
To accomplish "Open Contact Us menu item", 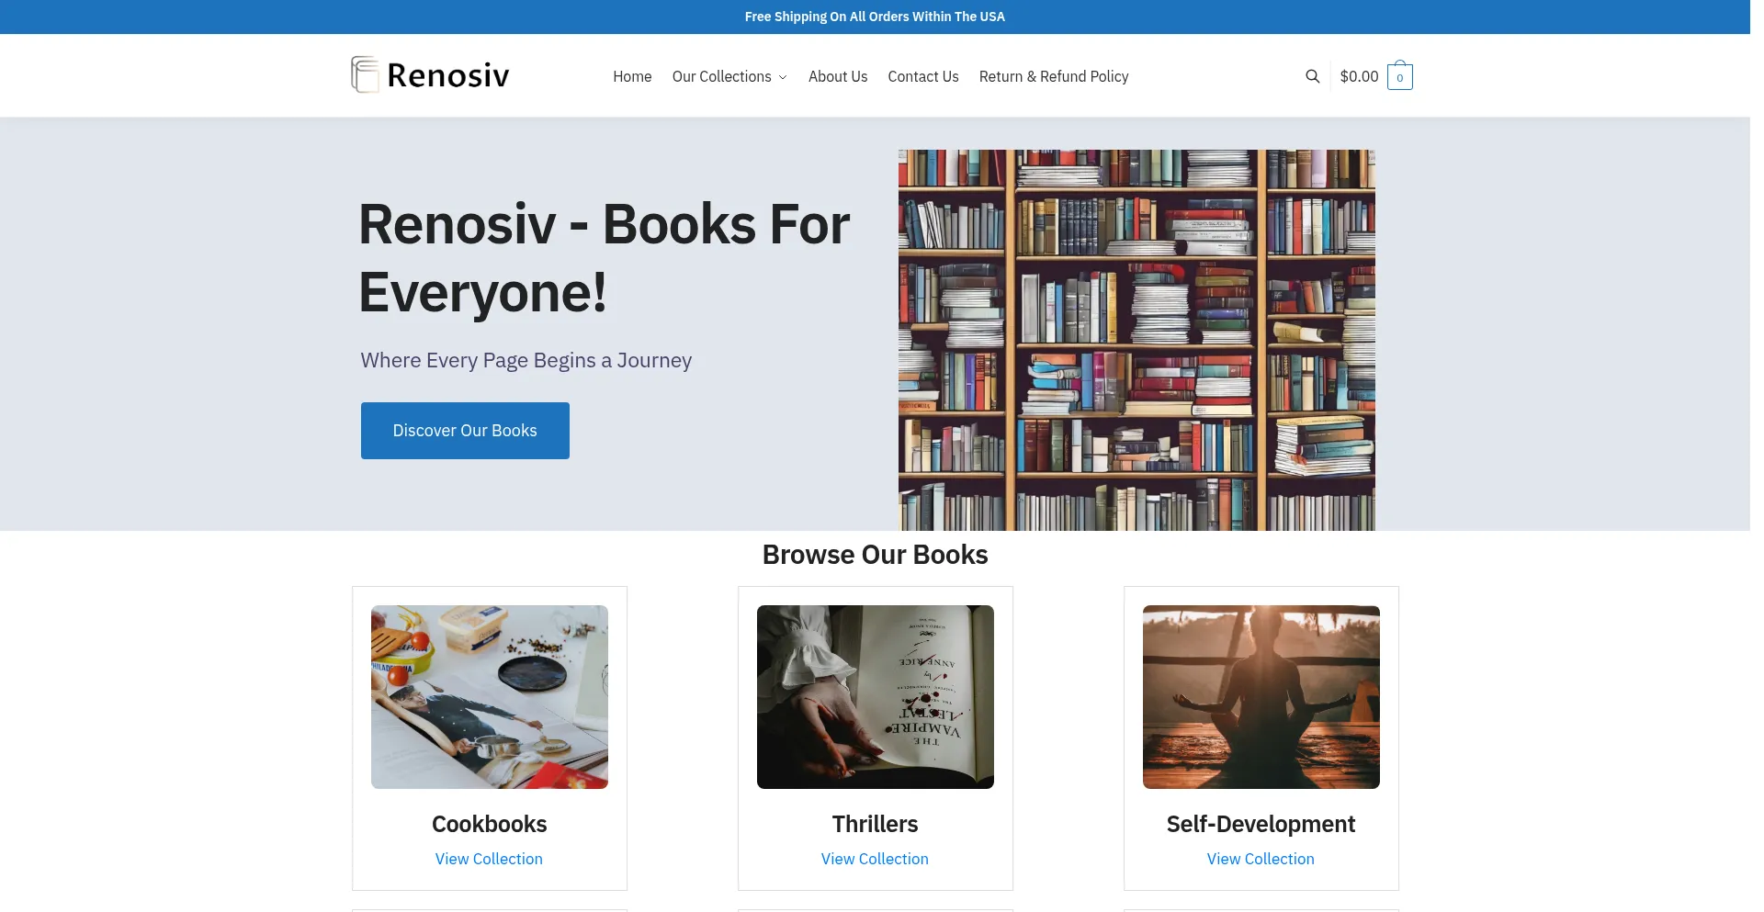I will [923, 76].
